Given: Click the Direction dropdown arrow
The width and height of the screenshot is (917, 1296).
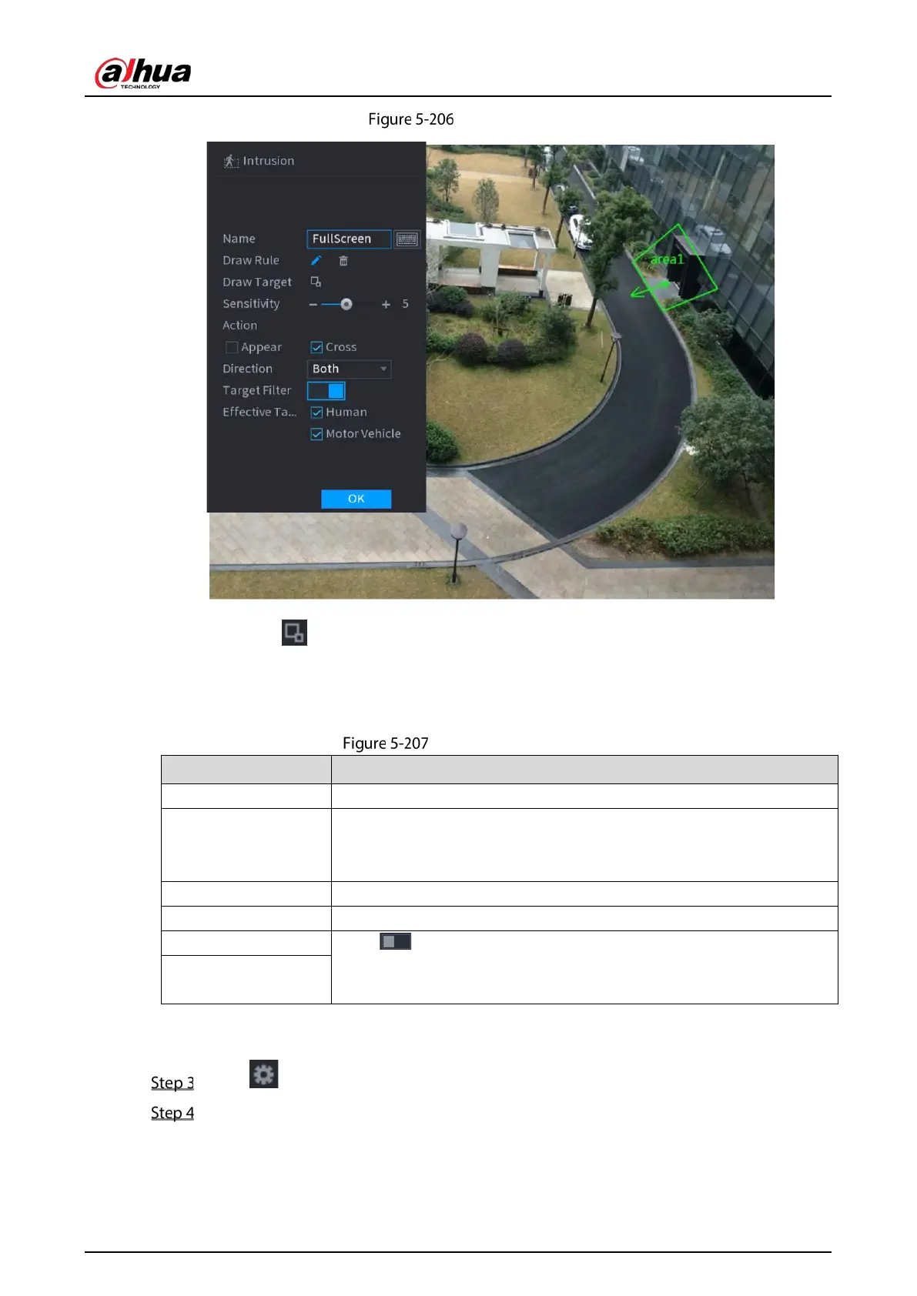Looking at the screenshot, I should tap(383, 369).
